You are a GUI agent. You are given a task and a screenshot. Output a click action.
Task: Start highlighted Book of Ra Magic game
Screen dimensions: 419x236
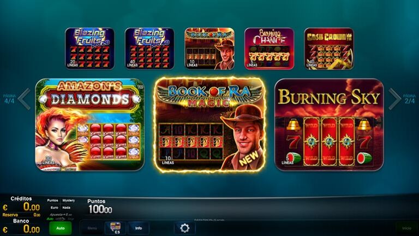pyautogui.click(x=209, y=125)
